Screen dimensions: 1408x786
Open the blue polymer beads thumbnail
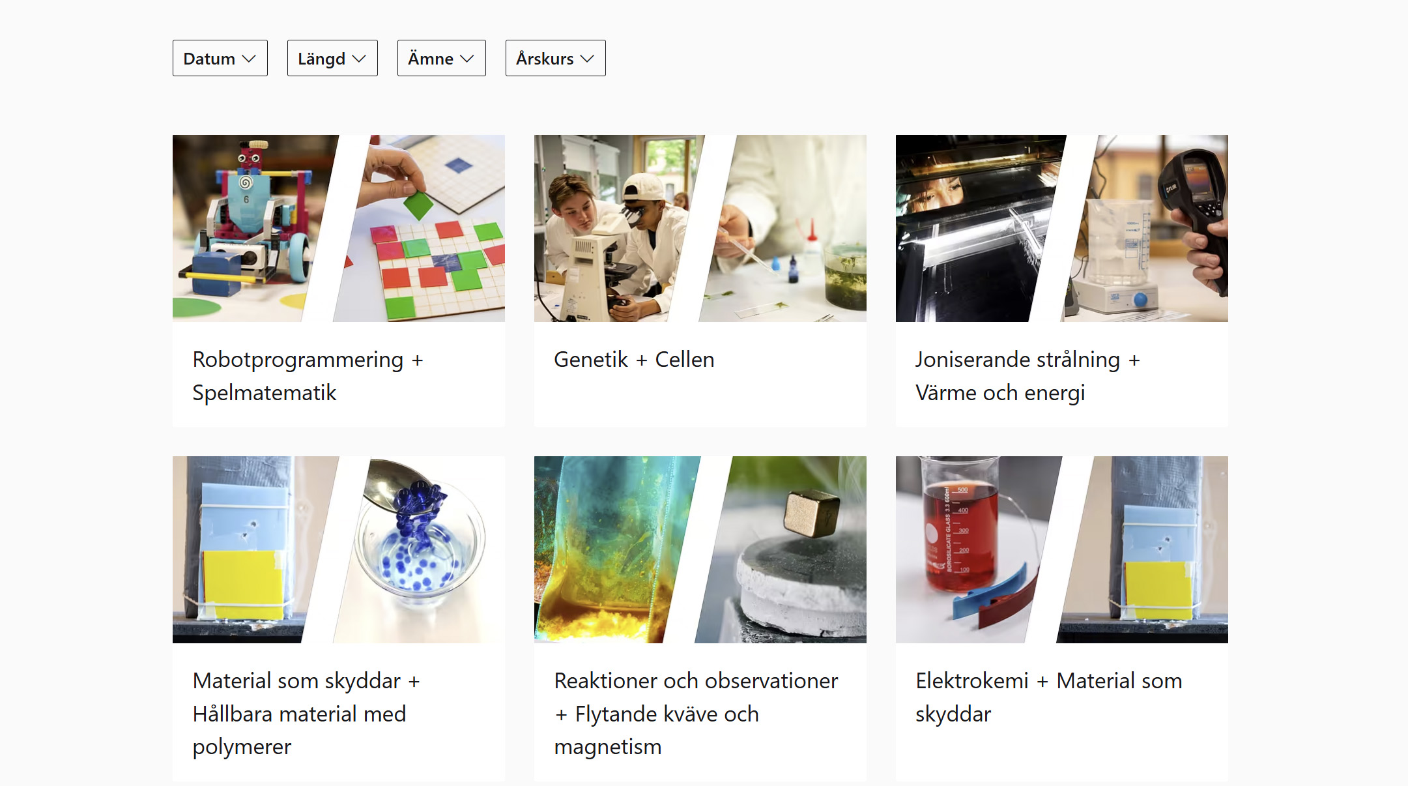(x=338, y=549)
